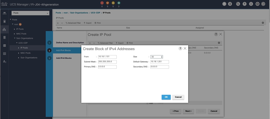Click the logout icon in header
The height and width of the screenshot is (119, 270).
pos(263,4)
